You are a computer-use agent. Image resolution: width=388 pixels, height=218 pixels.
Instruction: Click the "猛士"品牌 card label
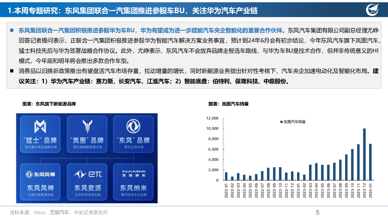[40, 140]
